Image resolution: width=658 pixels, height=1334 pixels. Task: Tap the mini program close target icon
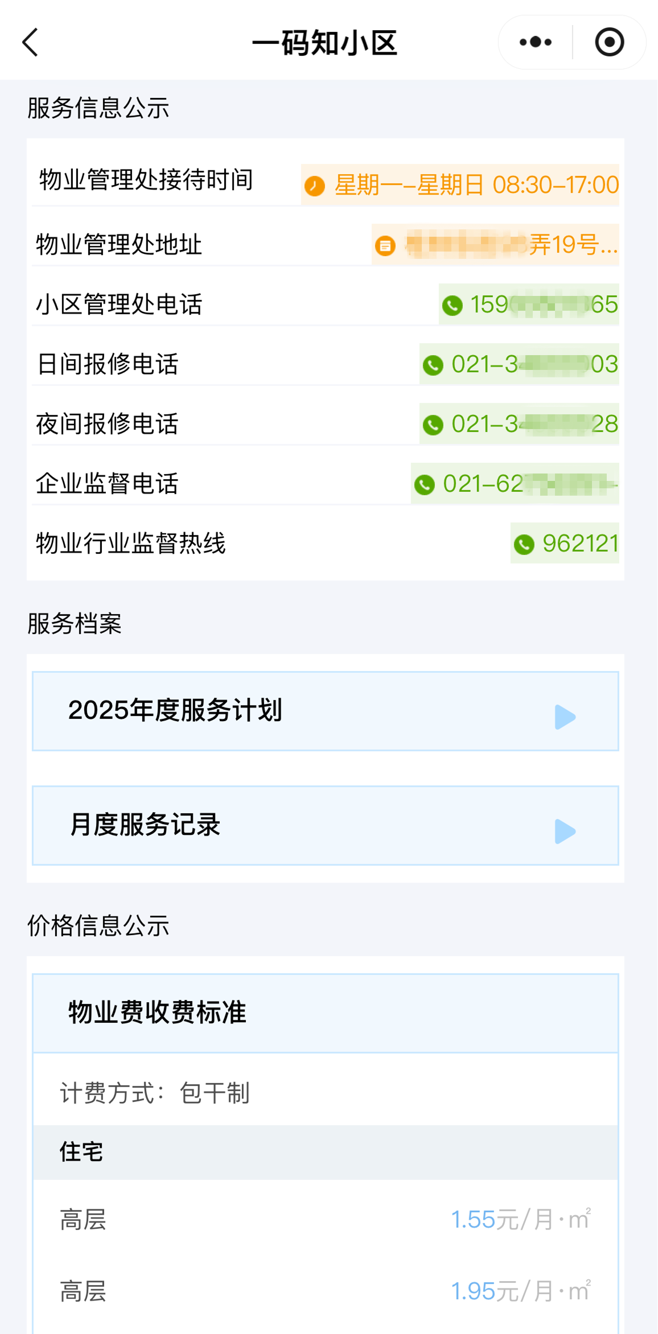(609, 43)
